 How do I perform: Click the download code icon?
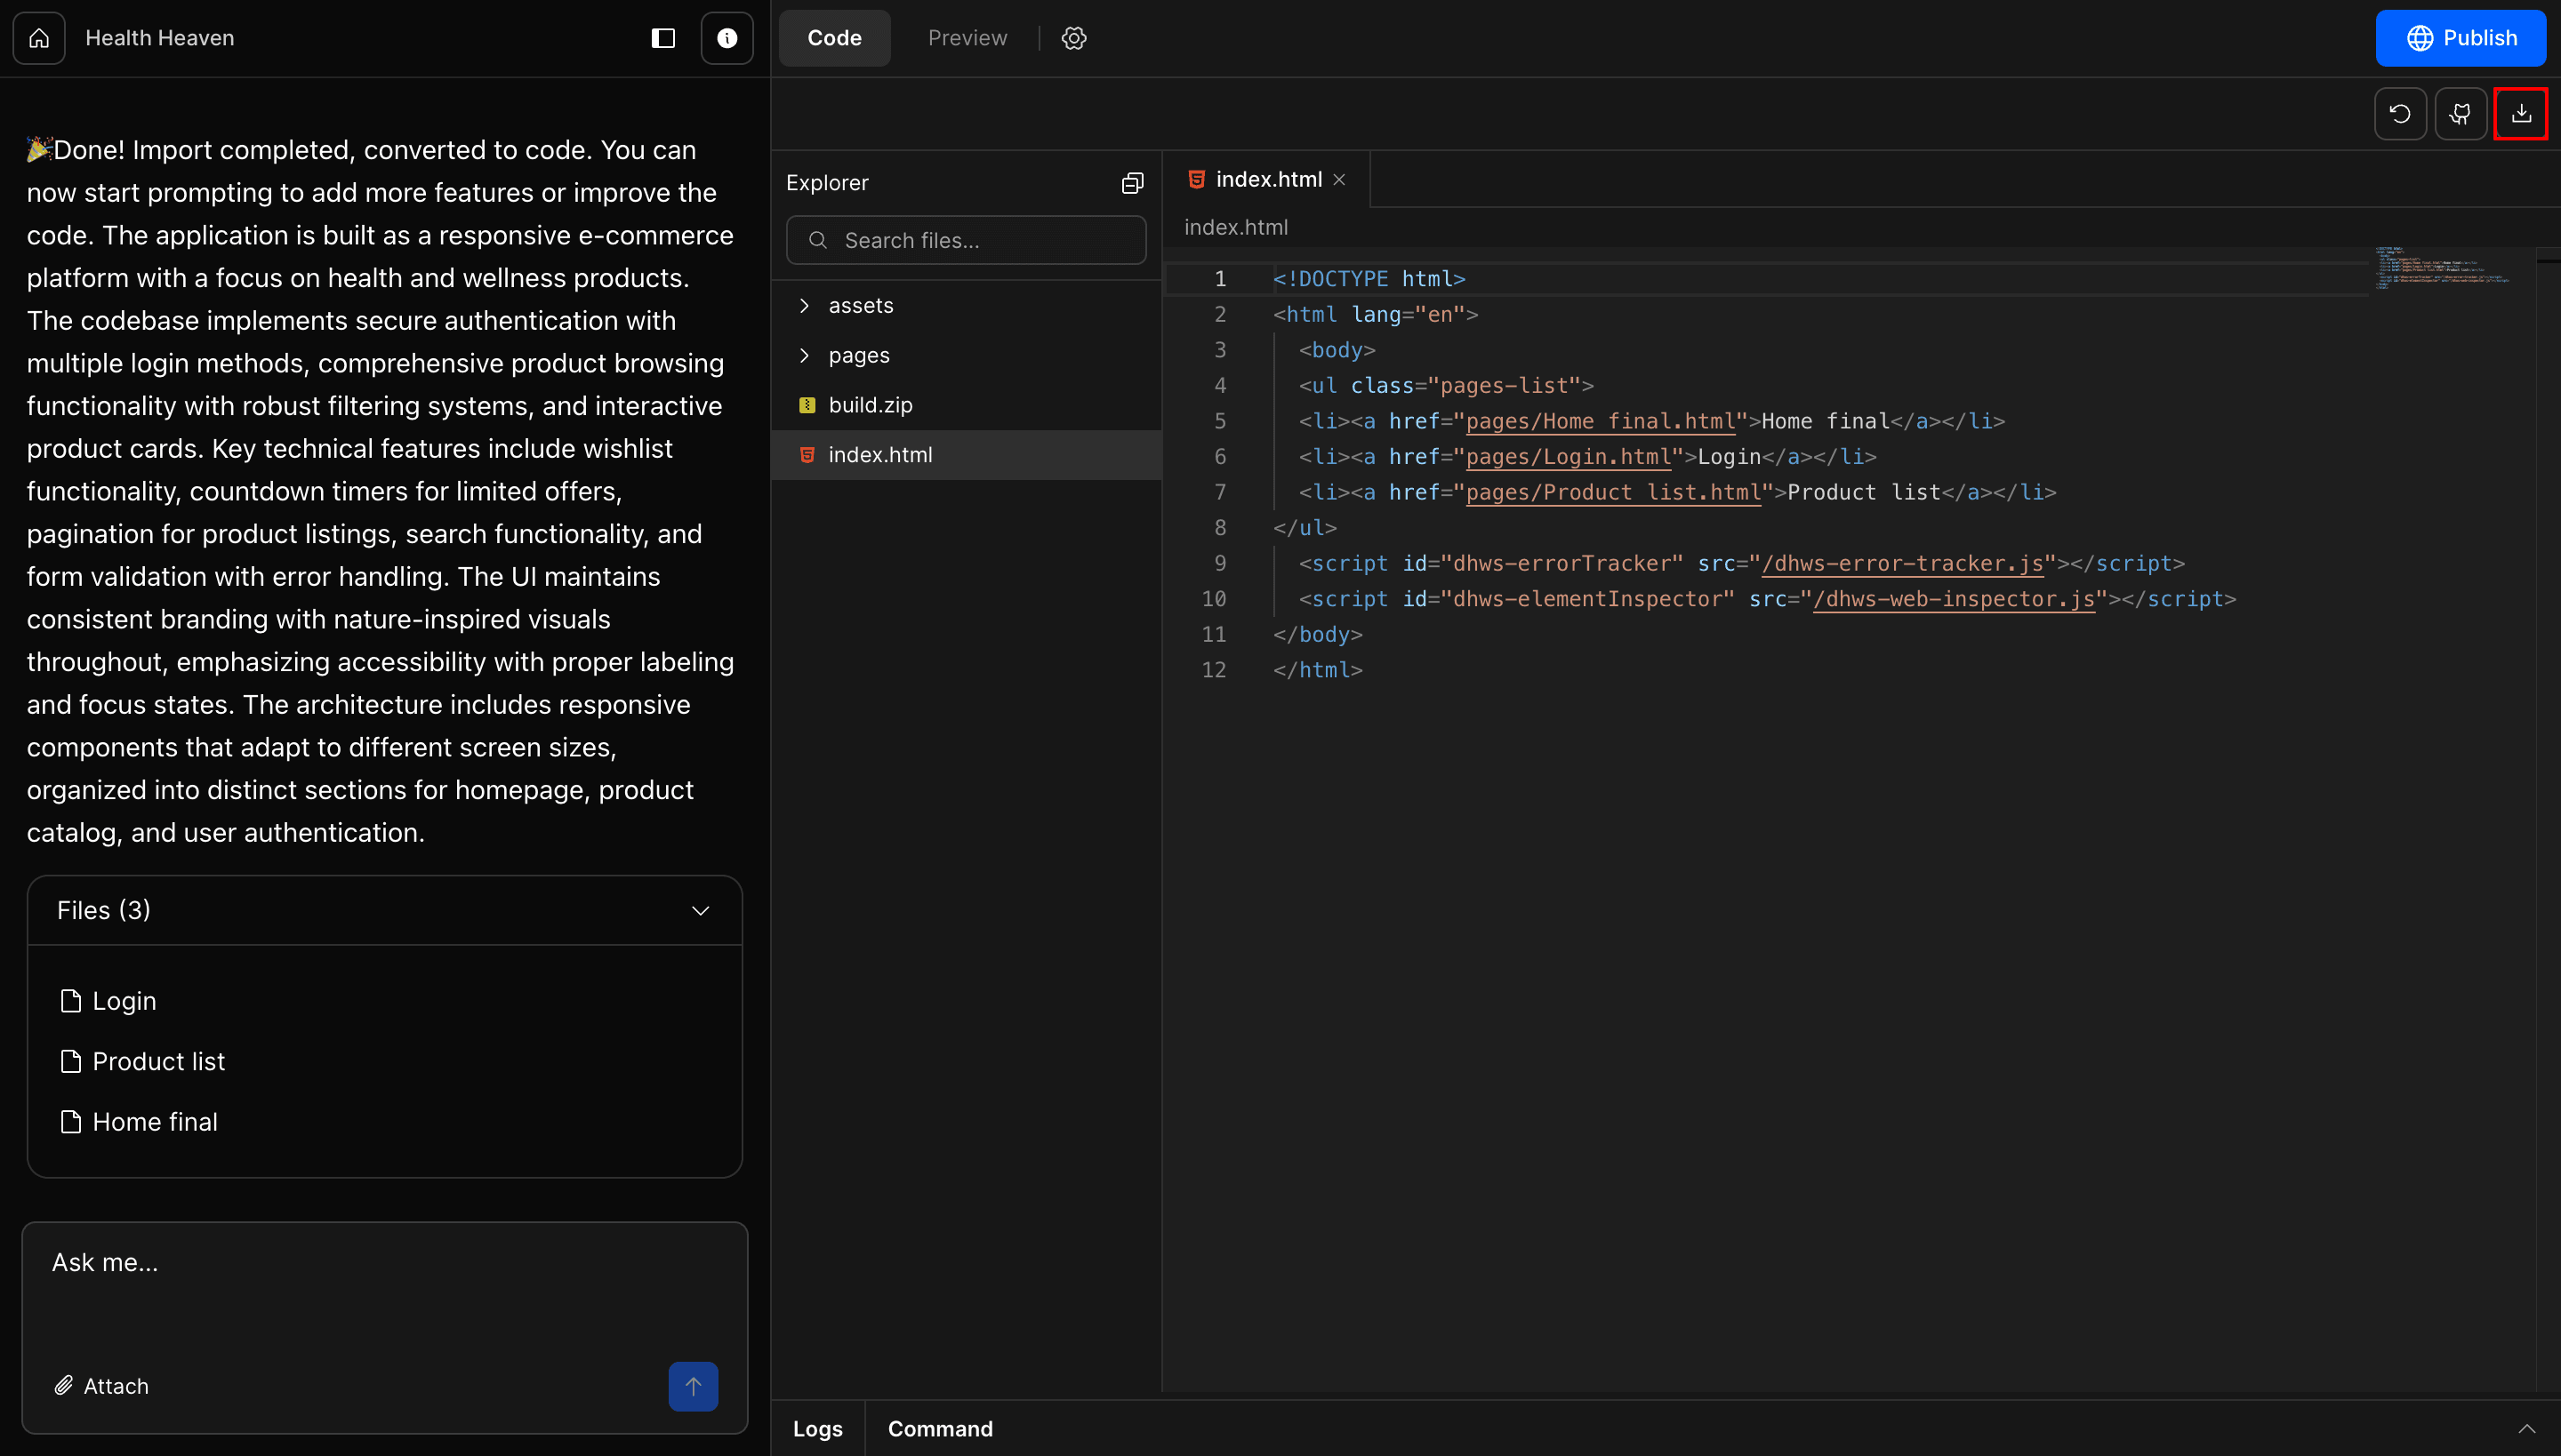pyautogui.click(x=2522, y=113)
